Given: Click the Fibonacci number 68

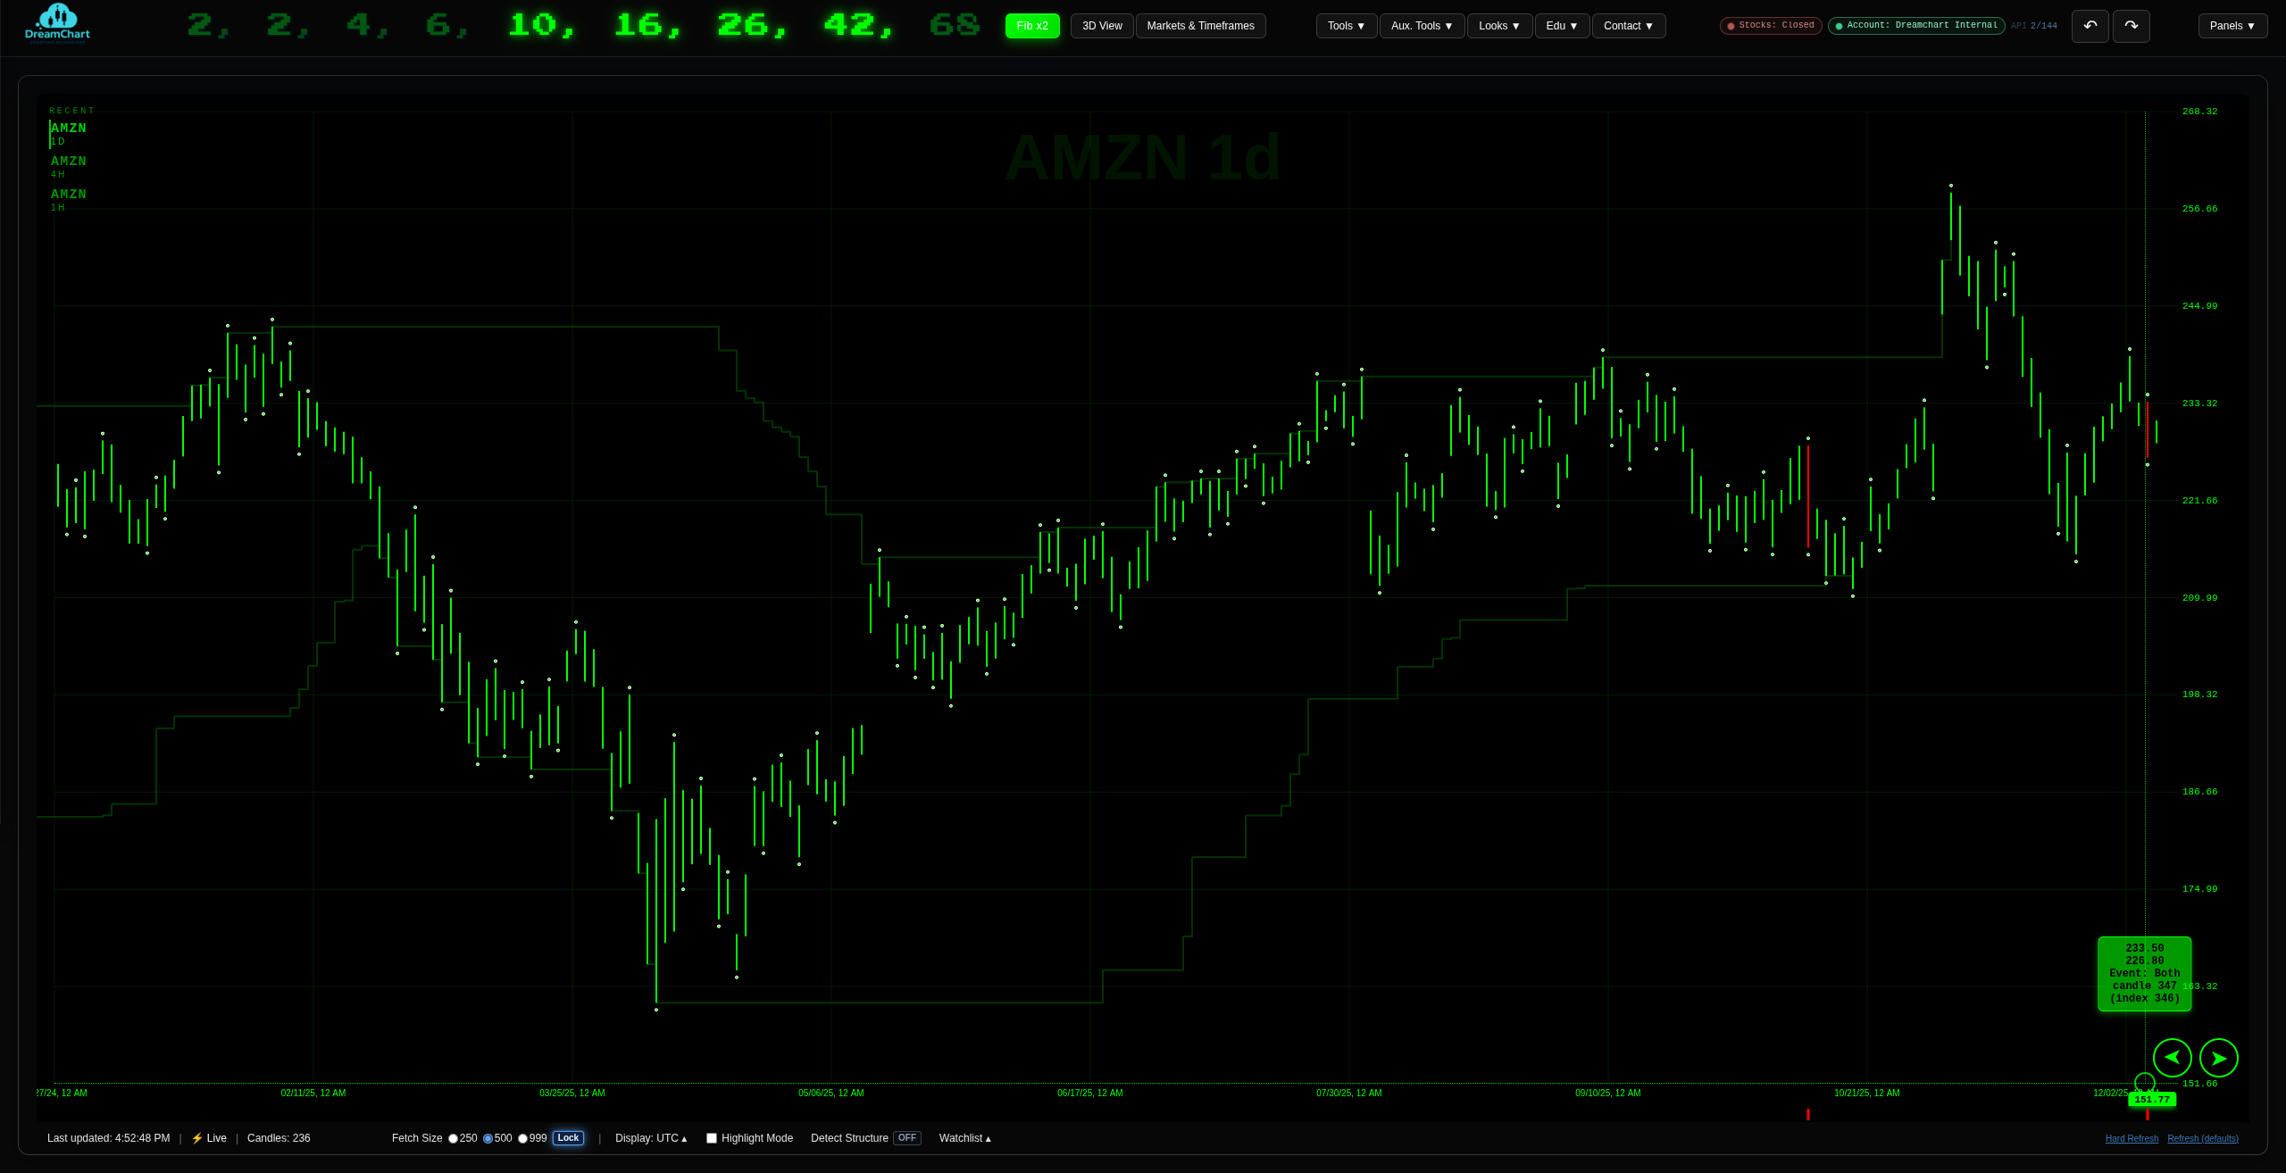Looking at the screenshot, I should (x=955, y=25).
